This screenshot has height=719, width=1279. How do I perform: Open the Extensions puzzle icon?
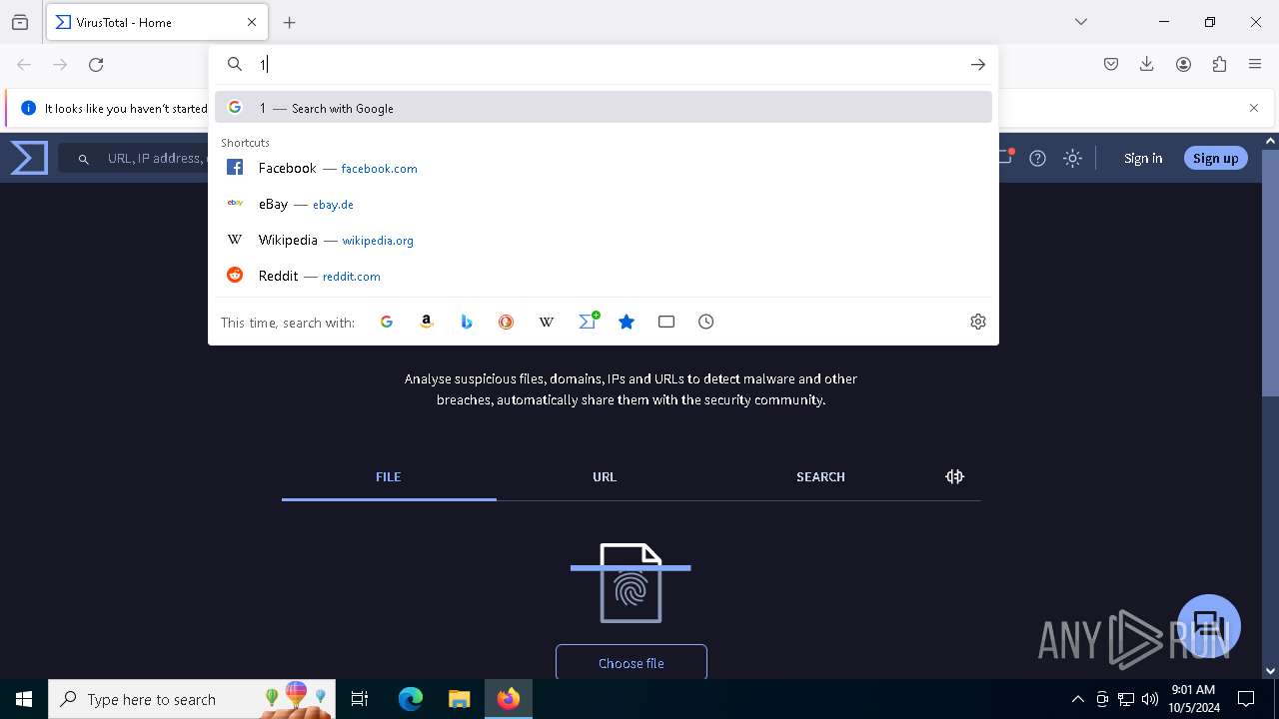[1219, 64]
